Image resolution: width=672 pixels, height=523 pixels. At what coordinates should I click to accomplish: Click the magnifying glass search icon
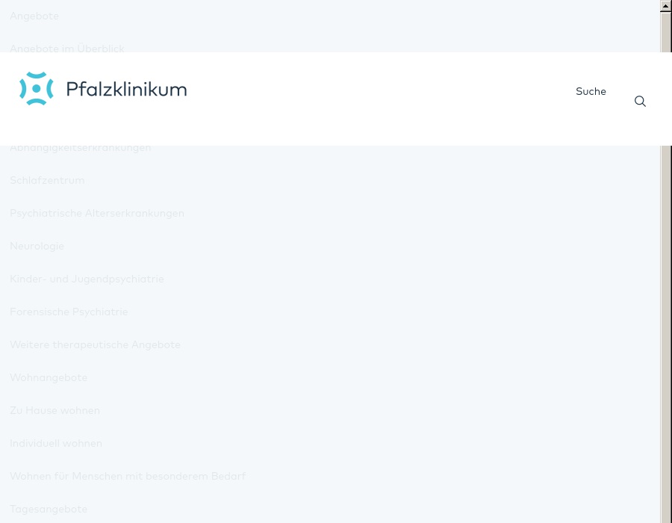coord(640,102)
